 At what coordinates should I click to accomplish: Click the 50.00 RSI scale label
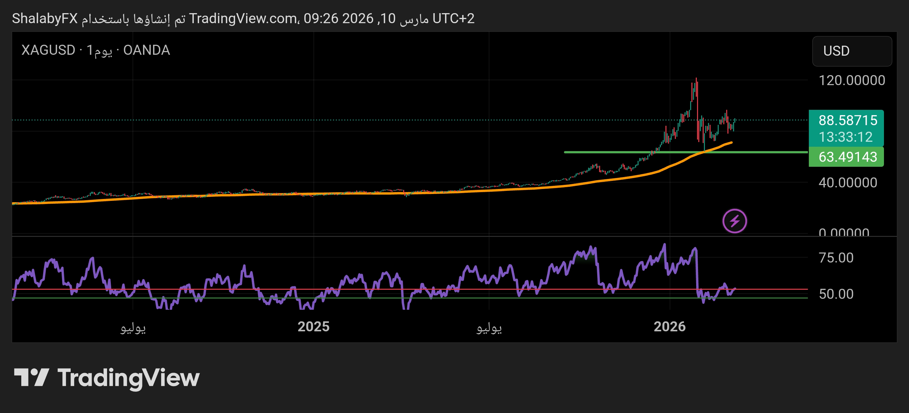pos(836,294)
